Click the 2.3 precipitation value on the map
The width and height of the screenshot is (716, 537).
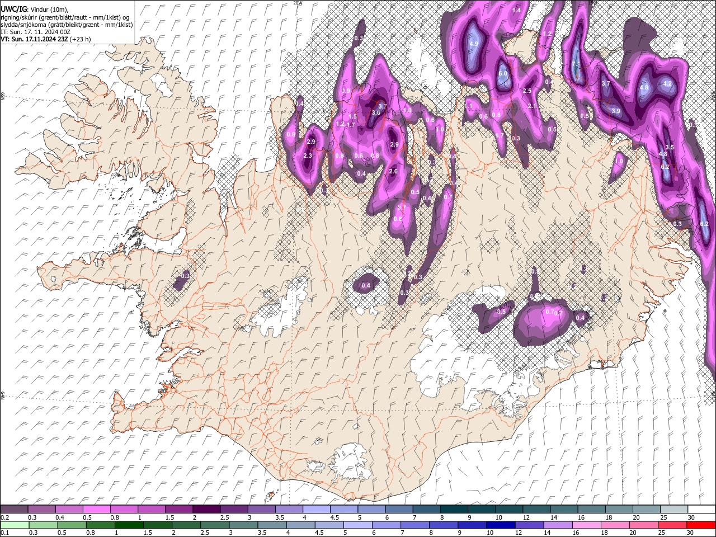click(307, 156)
